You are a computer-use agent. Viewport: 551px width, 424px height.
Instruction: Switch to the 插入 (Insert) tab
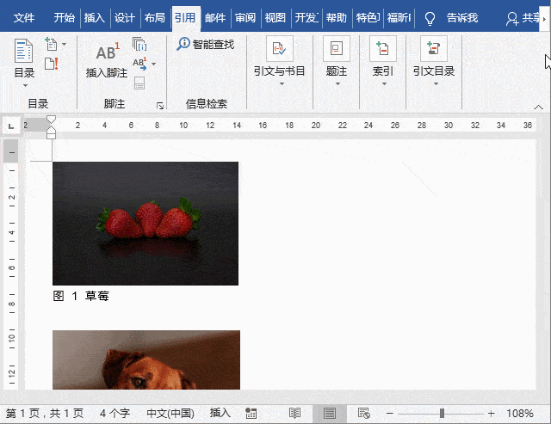[x=94, y=17]
